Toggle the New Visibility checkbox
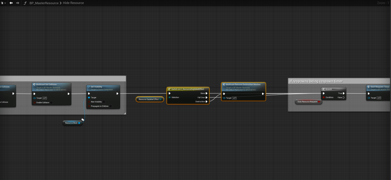The image size is (391, 180). pos(104,102)
